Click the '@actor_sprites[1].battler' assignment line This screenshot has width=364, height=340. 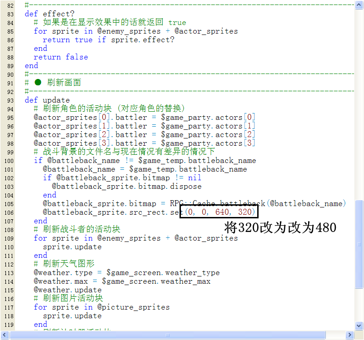click(x=145, y=126)
